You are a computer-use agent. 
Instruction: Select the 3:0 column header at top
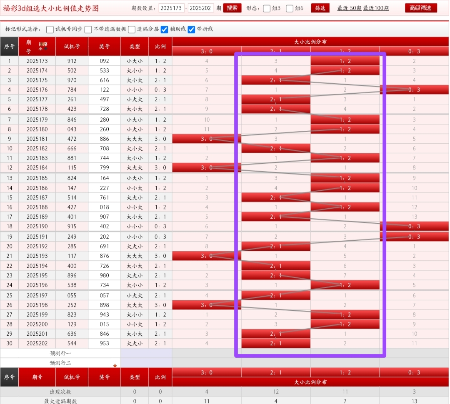click(x=206, y=51)
